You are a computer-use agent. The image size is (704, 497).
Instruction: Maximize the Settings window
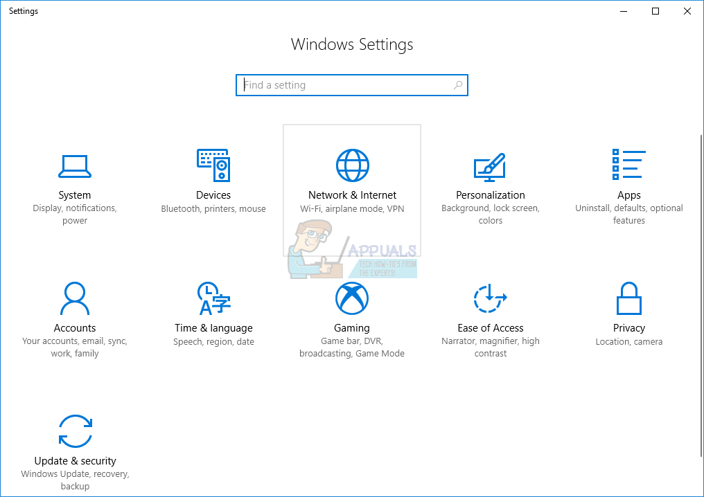point(655,11)
